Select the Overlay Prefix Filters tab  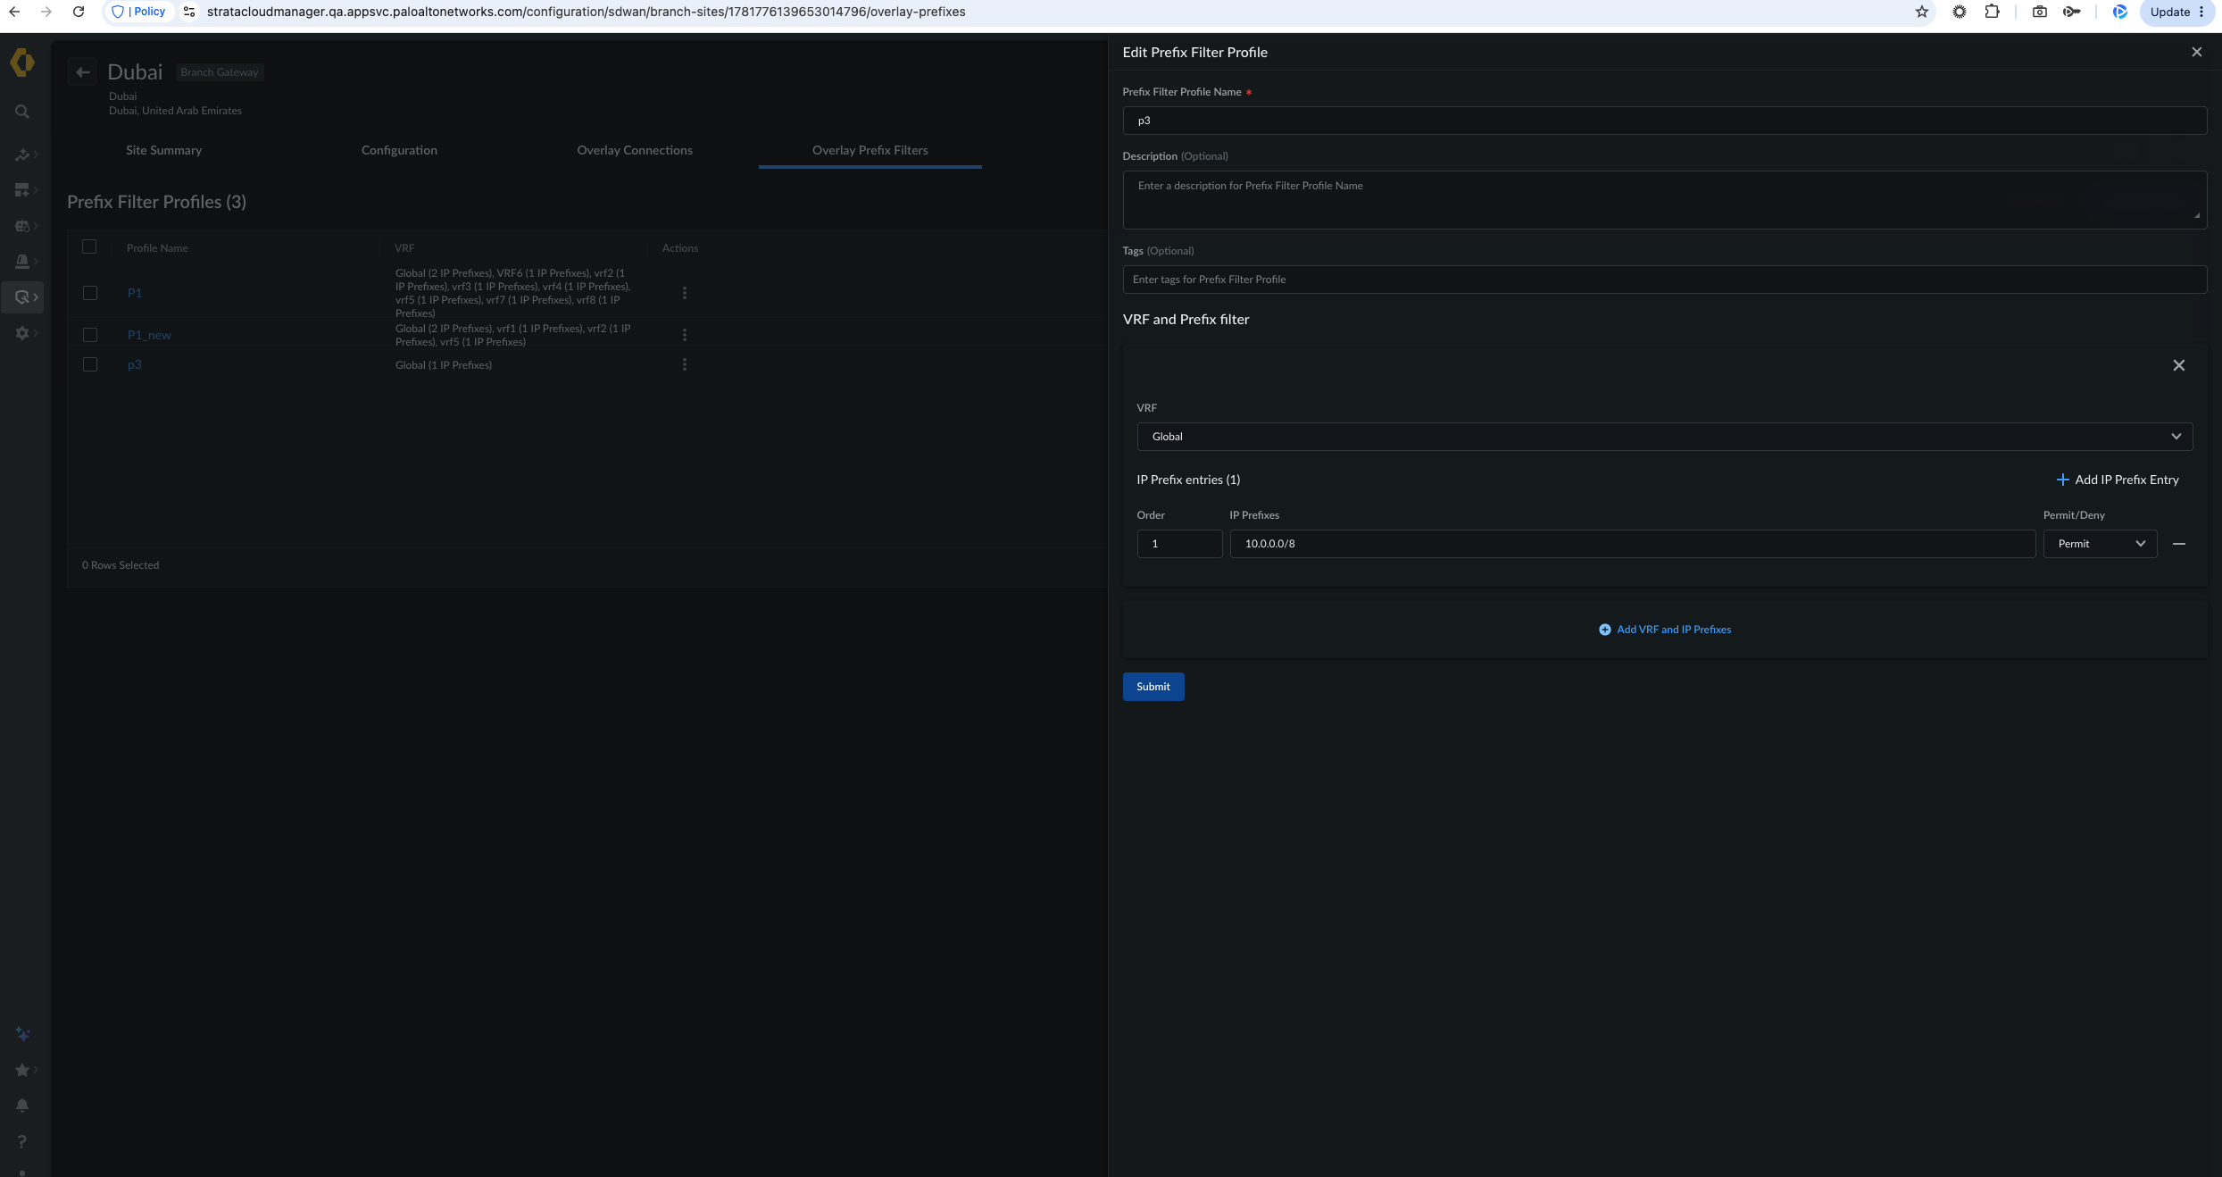(870, 150)
